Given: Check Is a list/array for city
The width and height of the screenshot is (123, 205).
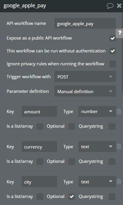Looking at the screenshot, I should (40, 197).
